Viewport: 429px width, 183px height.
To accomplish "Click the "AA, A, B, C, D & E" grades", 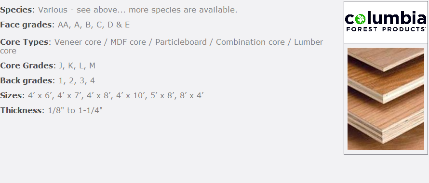I will pyautogui.click(x=94, y=25).
